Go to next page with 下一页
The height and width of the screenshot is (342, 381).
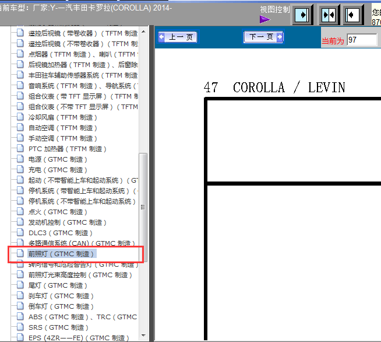[x=263, y=37]
